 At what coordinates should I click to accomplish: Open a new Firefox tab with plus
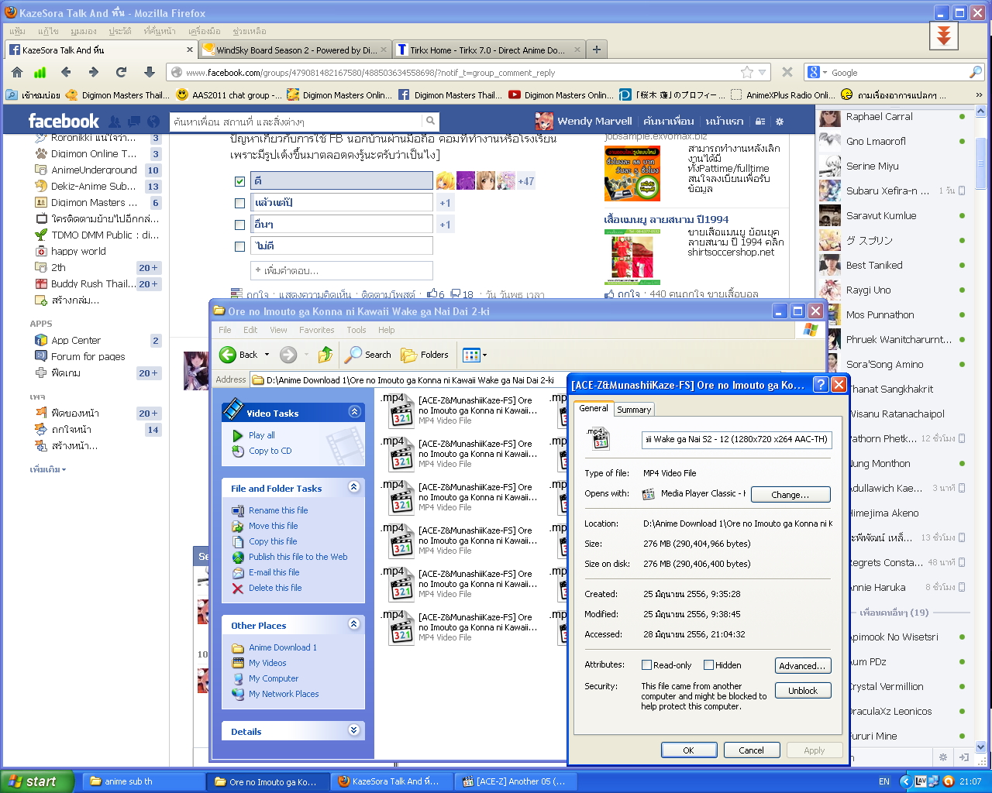click(x=597, y=50)
